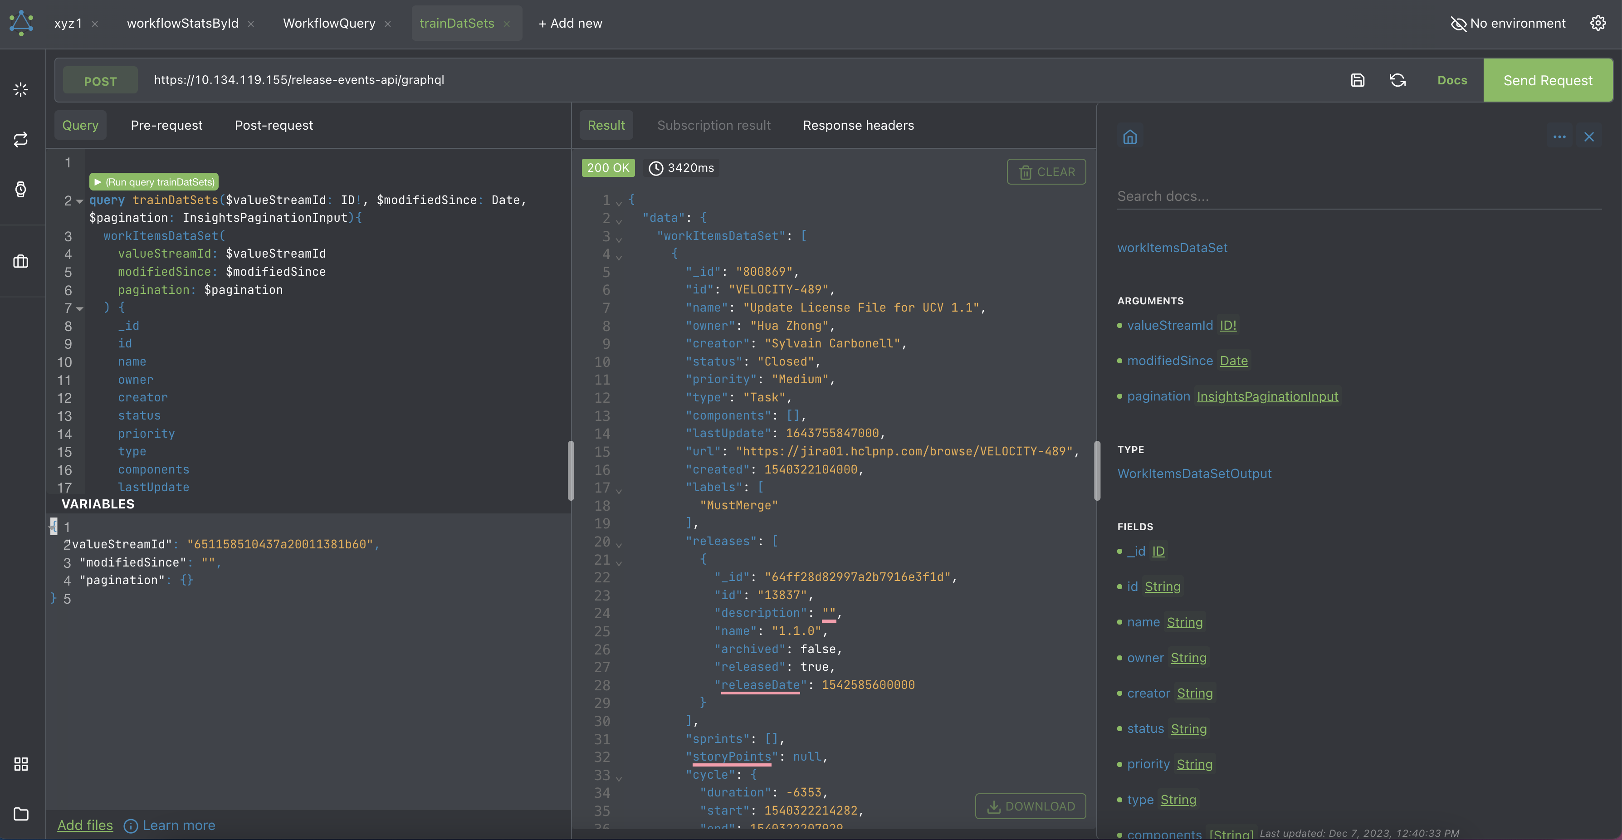Open the collections folder icon

21,814
